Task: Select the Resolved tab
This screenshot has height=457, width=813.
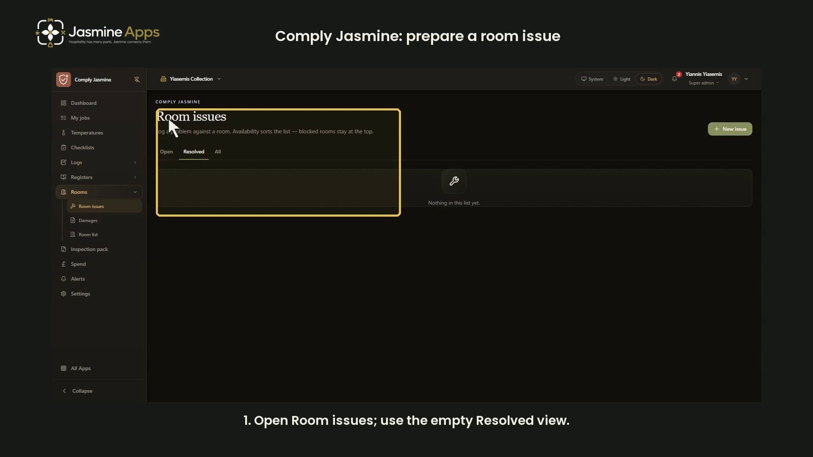Action: pos(194,152)
